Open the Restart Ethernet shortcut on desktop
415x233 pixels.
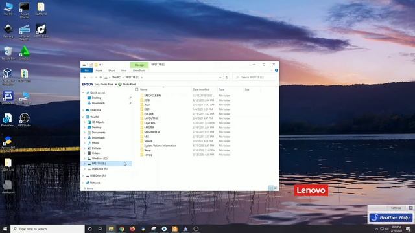pyautogui.click(x=25, y=10)
